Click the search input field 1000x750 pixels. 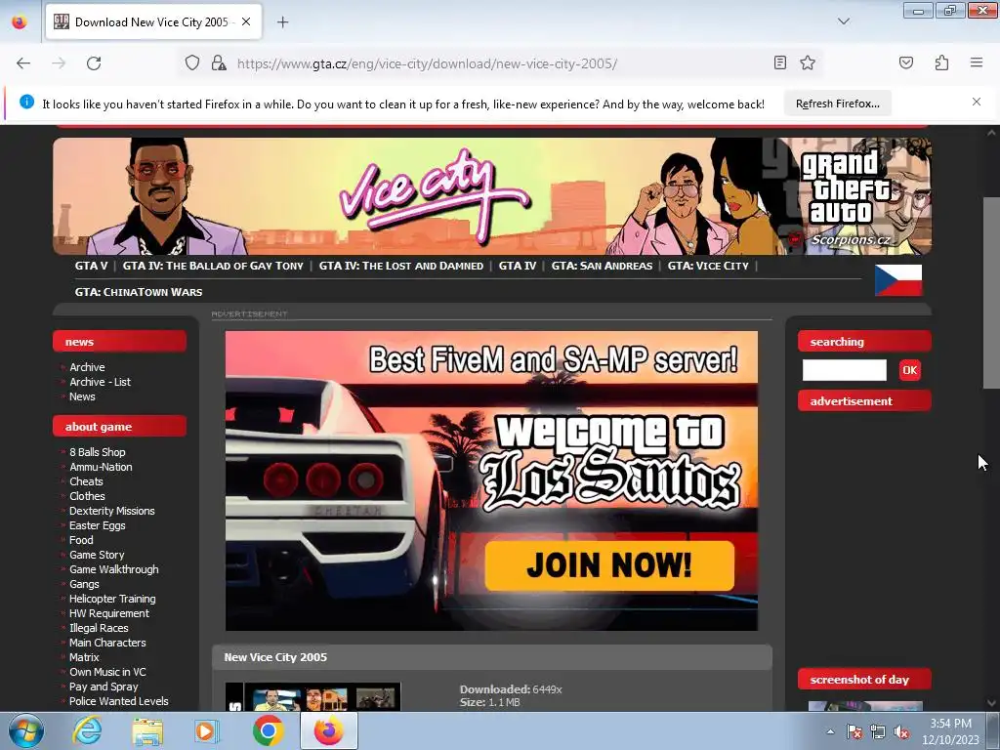844,370
